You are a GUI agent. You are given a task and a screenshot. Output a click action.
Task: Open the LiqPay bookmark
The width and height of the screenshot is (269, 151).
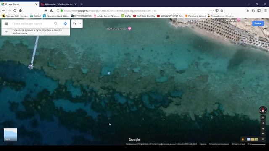click(126, 16)
